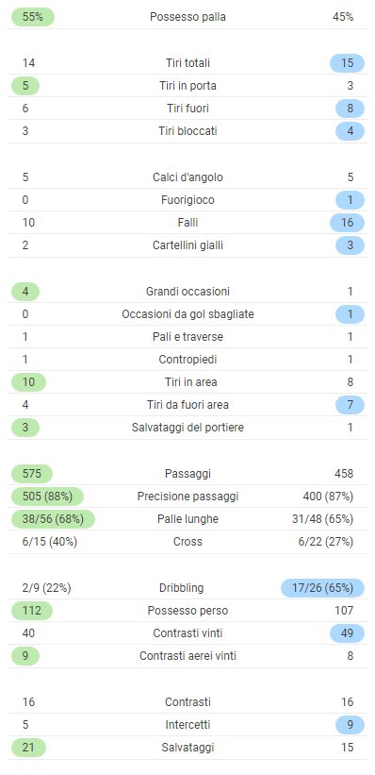Click the Tiri in porta label
This screenshot has width=375, height=775.
pos(188,86)
